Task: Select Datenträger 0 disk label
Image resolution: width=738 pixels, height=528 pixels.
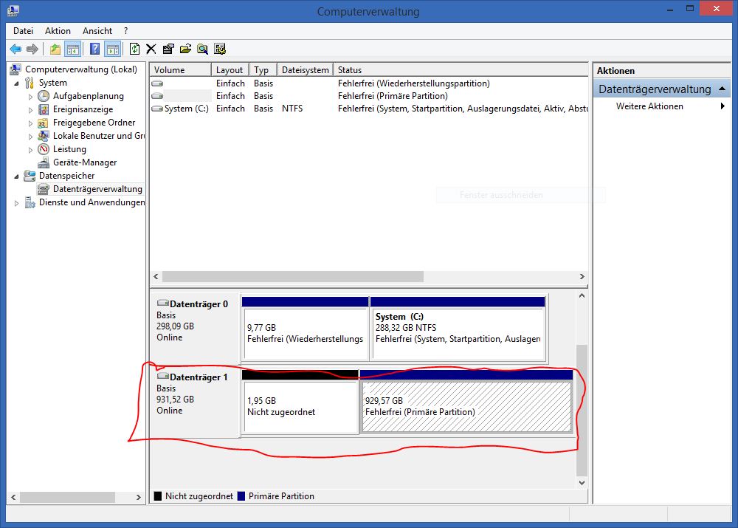Action: click(199, 304)
